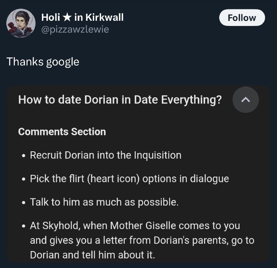Open the Holi profile avatar picture
The width and height of the screenshot is (277, 268).
pyautogui.click(x=21, y=23)
